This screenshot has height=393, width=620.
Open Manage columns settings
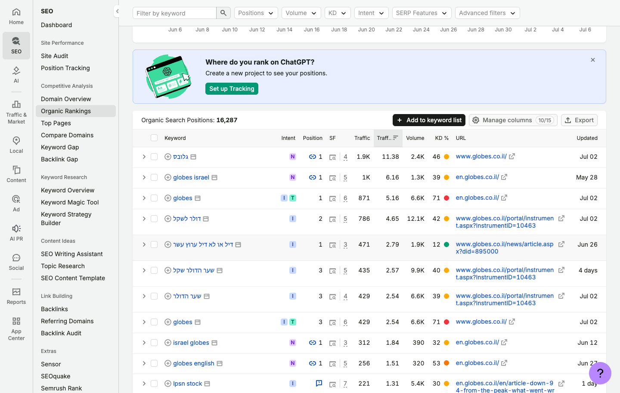click(x=513, y=120)
